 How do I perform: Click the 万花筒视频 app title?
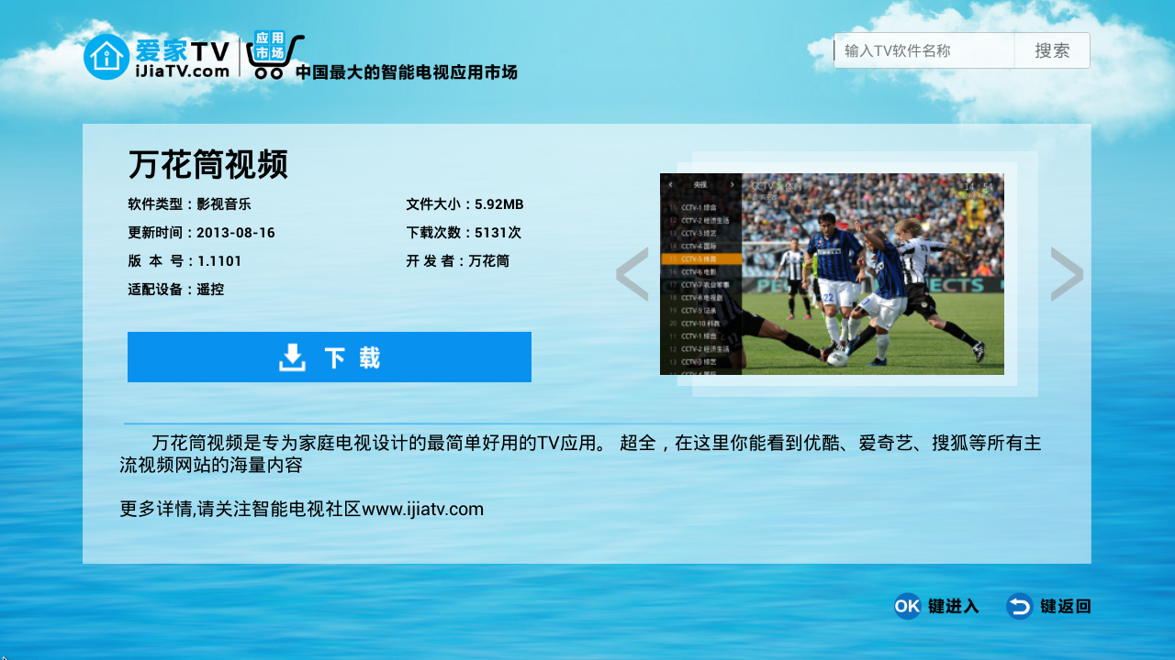coord(208,164)
